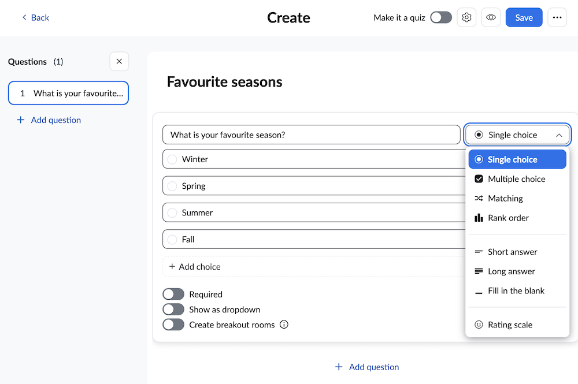Click the question text input field
578x384 pixels.
tap(311, 135)
